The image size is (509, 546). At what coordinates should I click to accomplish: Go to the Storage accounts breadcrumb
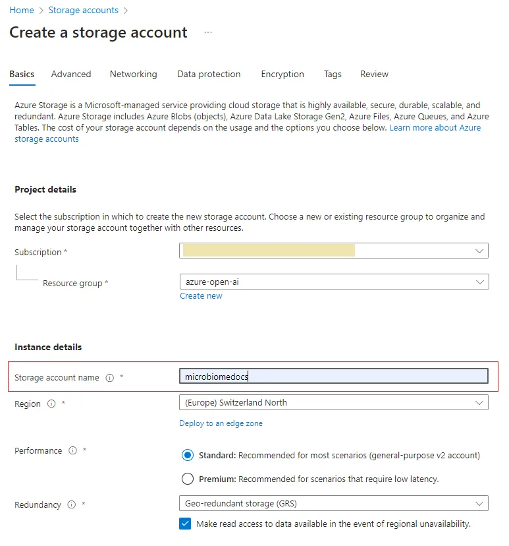click(x=84, y=10)
